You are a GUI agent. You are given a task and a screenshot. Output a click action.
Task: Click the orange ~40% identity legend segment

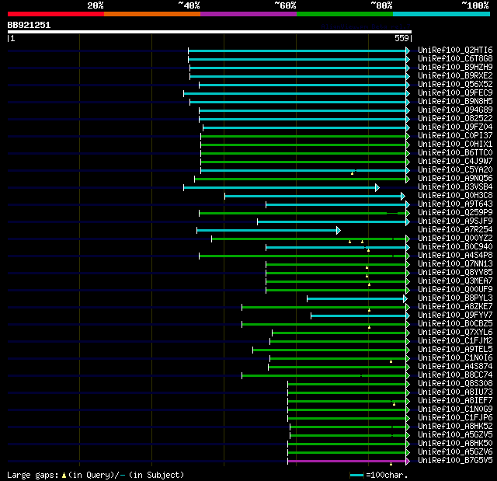tap(152, 14)
